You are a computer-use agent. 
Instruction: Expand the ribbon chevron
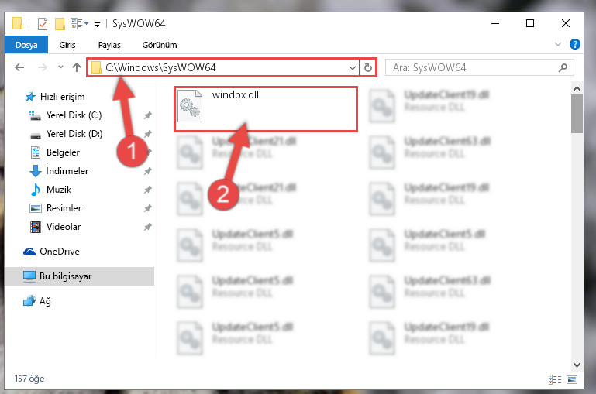tap(557, 44)
